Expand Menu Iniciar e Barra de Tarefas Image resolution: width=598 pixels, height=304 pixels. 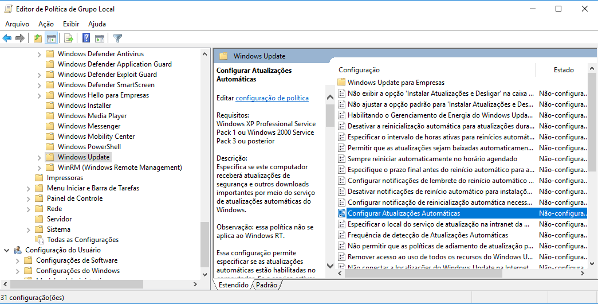28,188
